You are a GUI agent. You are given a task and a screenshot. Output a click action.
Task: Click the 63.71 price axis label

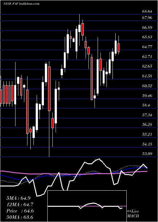147,57
